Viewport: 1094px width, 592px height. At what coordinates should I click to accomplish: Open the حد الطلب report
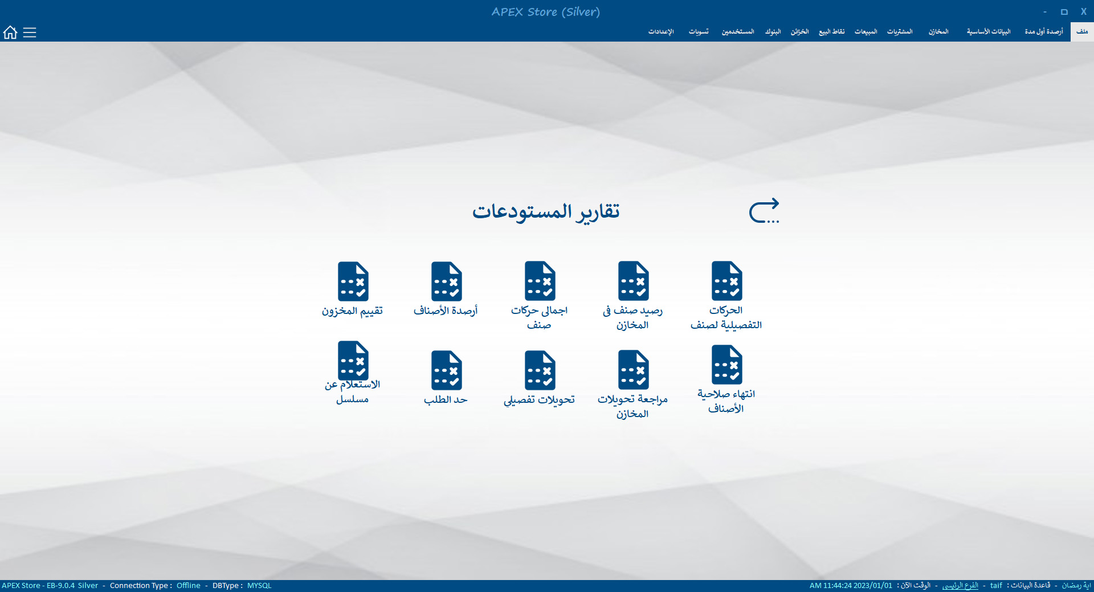coord(446,370)
